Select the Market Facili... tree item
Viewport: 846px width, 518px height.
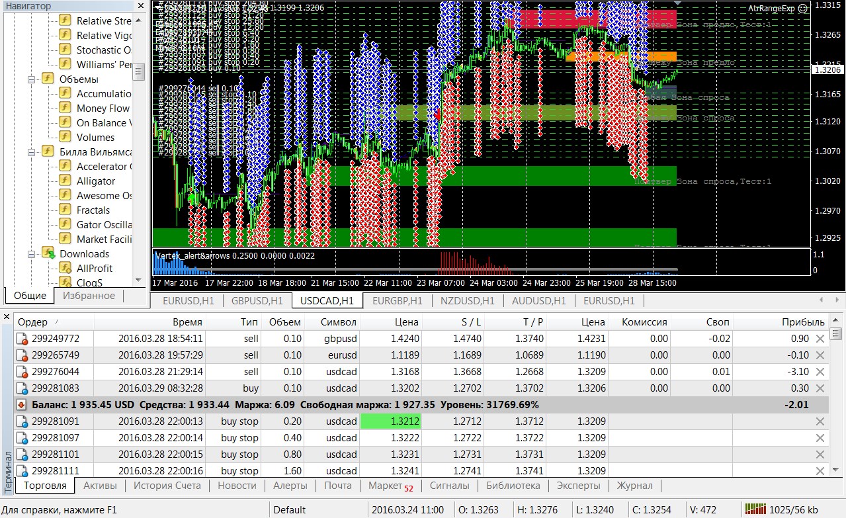click(104, 239)
